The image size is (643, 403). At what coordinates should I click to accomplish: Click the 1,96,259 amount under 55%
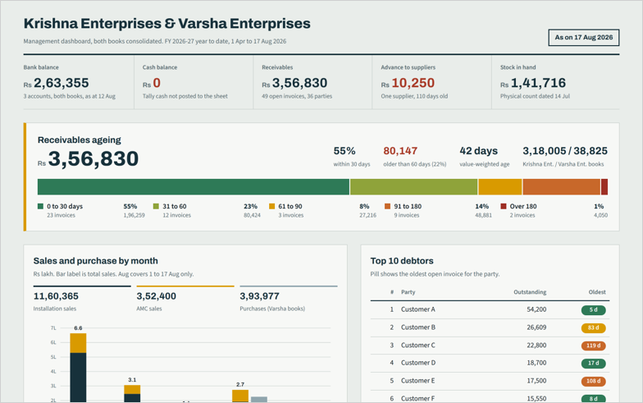135,215
